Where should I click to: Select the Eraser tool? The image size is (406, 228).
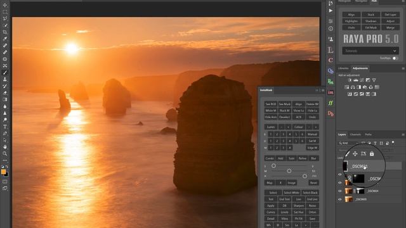pyautogui.click(x=5, y=93)
